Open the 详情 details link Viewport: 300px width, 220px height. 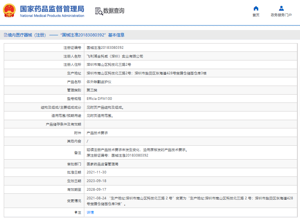point(90,212)
